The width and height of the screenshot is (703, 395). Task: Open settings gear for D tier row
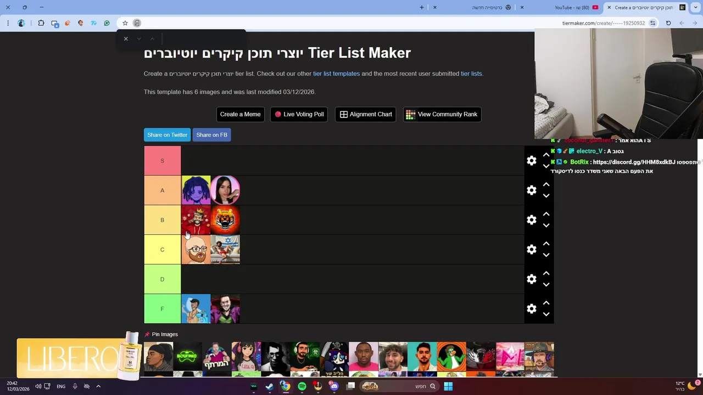click(x=531, y=279)
